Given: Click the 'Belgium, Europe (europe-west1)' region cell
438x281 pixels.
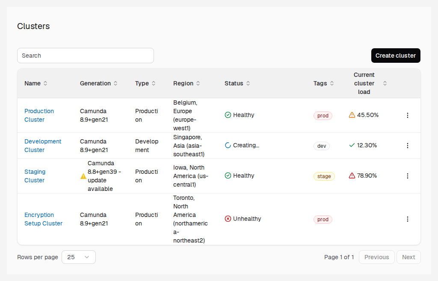Looking at the screenshot, I should (x=185, y=115).
